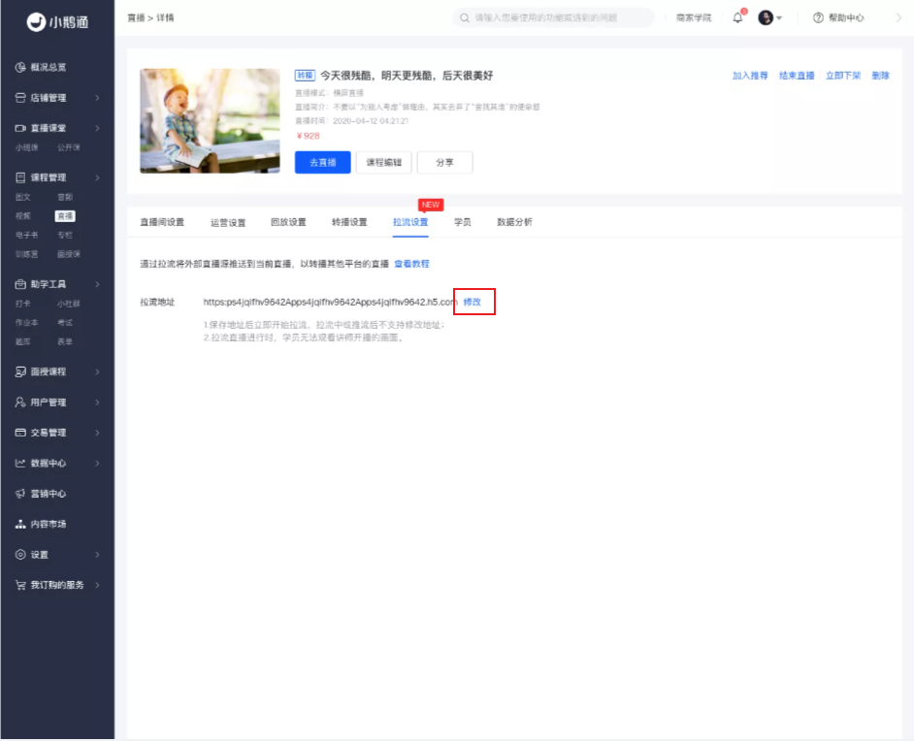Expand the 交易管理 chevron
914x741 pixels.
point(97,433)
